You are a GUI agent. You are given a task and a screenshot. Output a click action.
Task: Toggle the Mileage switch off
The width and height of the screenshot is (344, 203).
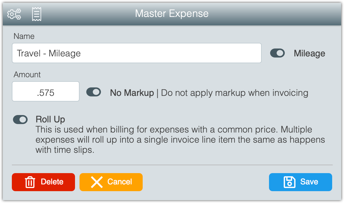click(277, 53)
